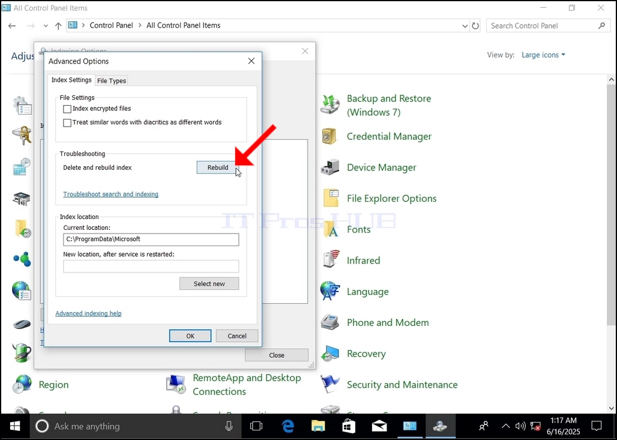Open the Credential Manager icon
This screenshot has height=440, width=617.
330,136
